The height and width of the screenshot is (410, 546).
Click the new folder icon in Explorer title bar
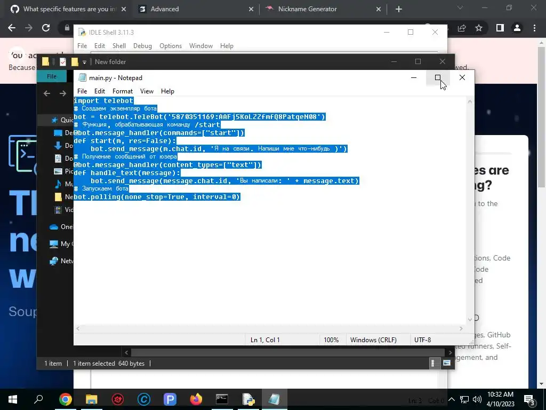pos(75,62)
